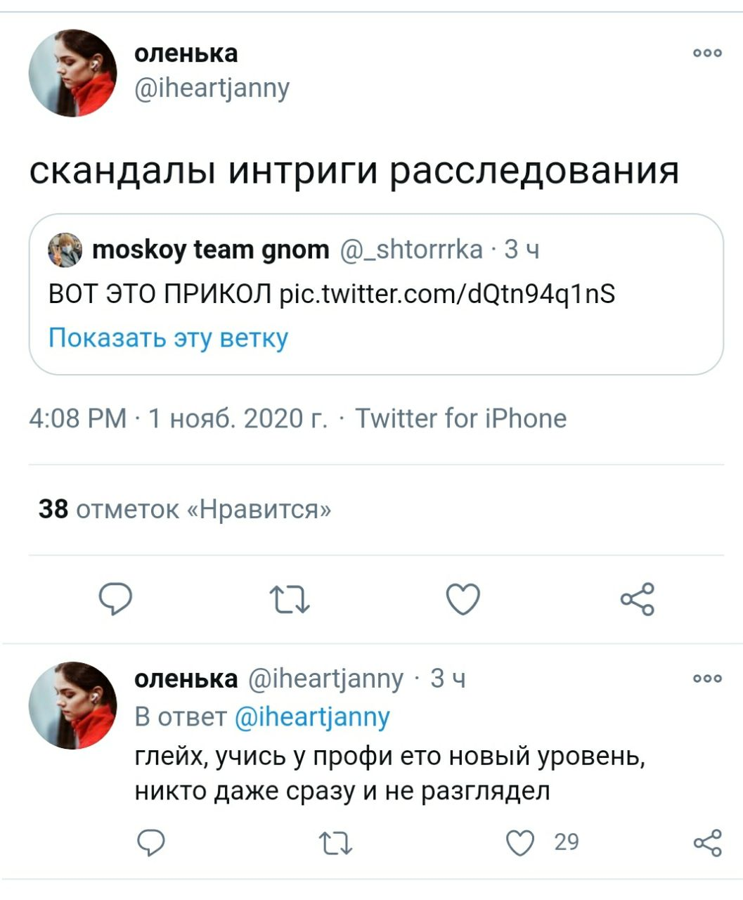Click 'Показать эту ветку' link

click(x=169, y=338)
